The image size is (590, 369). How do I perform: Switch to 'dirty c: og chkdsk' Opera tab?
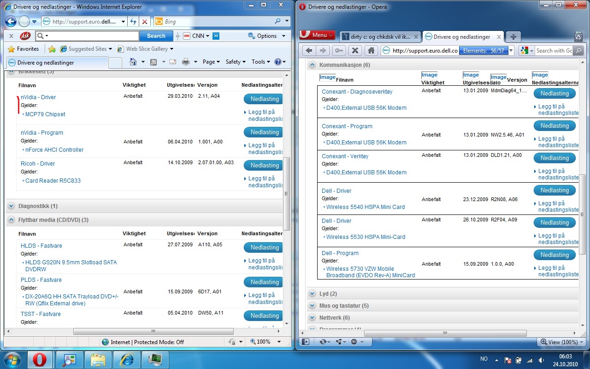[x=381, y=37]
